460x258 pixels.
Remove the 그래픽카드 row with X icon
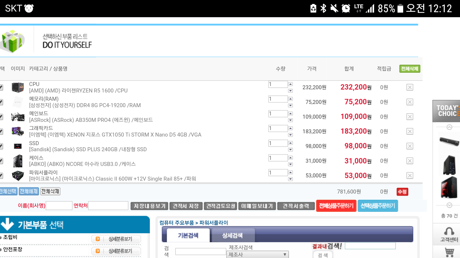tap(410, 132)
